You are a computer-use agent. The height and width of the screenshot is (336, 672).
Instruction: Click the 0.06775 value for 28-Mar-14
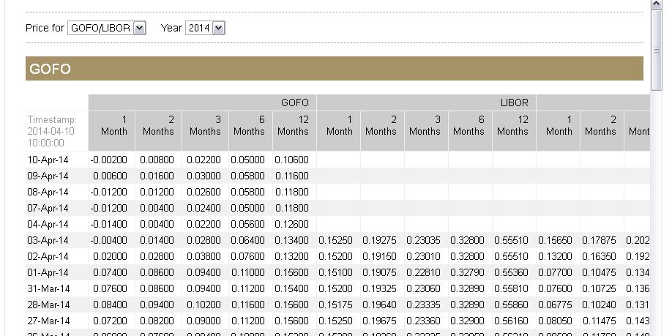tap(555, 305)
